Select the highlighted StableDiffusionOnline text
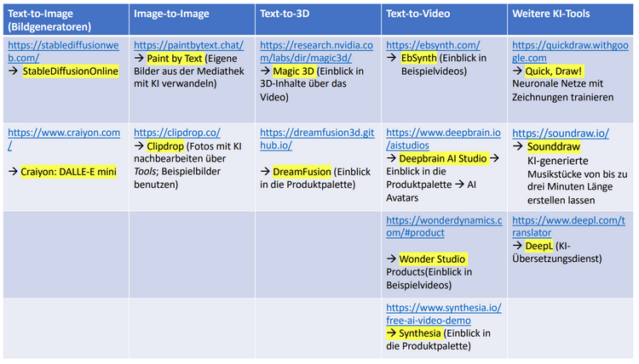Screen dimensions: 639x364 71,71
